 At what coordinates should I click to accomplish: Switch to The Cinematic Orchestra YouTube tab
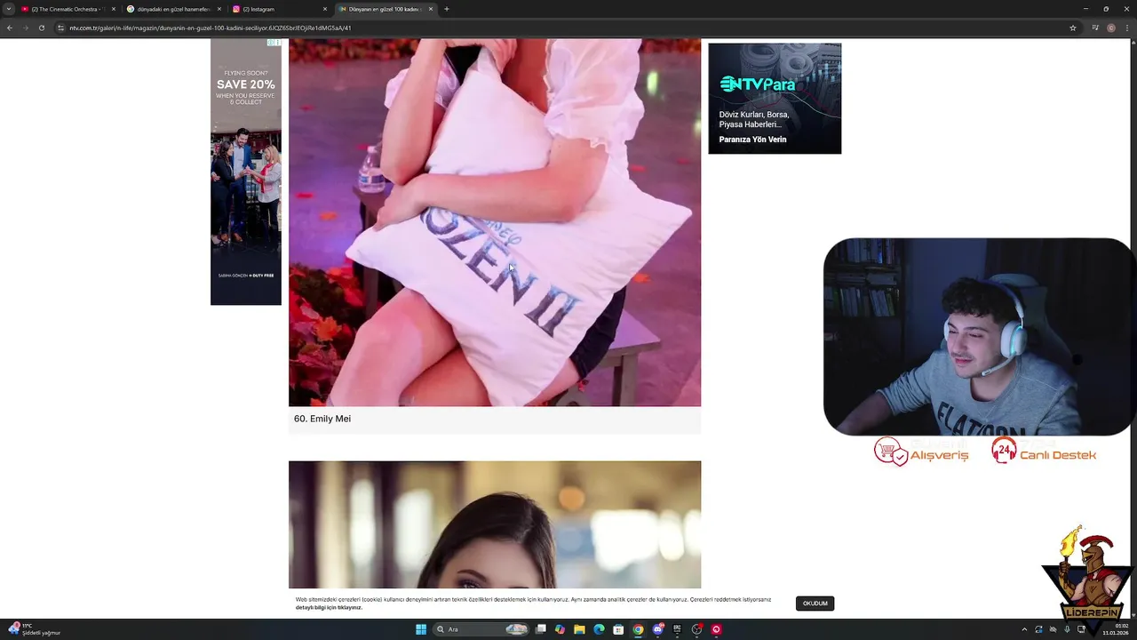(68, 9)
